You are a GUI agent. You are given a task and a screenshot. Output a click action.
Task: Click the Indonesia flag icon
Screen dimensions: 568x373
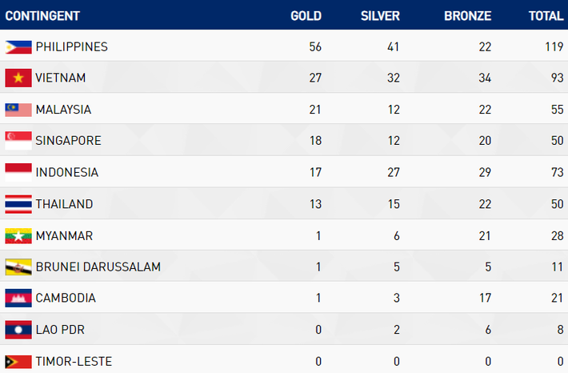[x=18, y=172]
